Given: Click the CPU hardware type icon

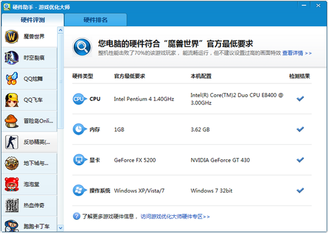Looking at the screenshot, I should point(79,99).
